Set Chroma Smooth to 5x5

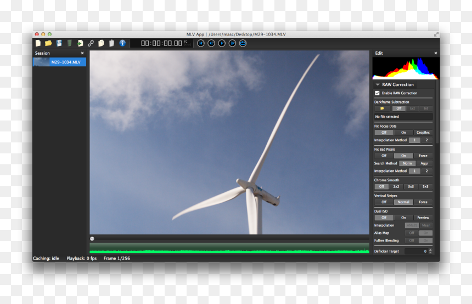pos(425,187)
